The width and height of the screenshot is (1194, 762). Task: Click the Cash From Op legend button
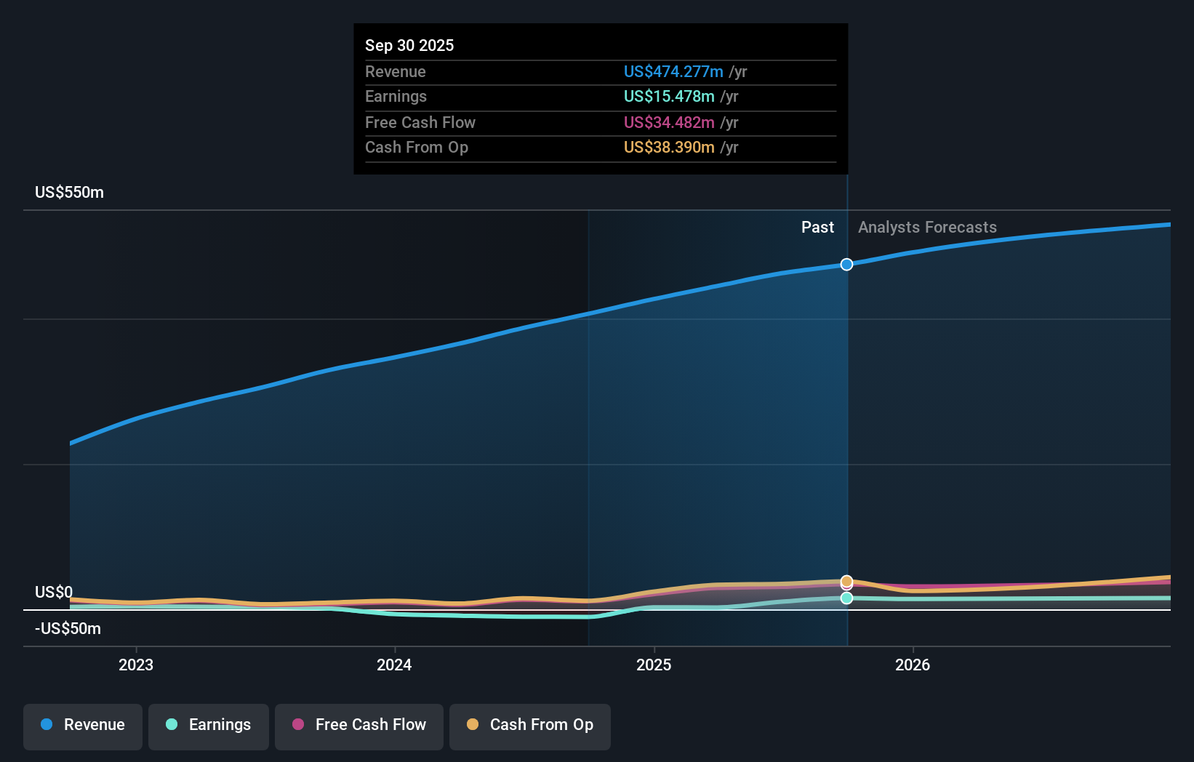pyautogui.click(x=529, y=726)
